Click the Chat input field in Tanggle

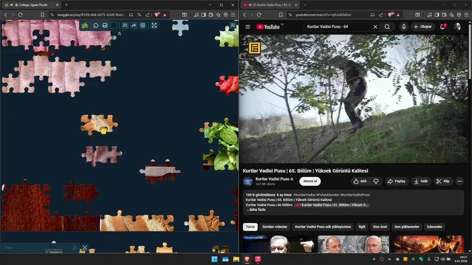pyautogui.click(x=37, y=248)
